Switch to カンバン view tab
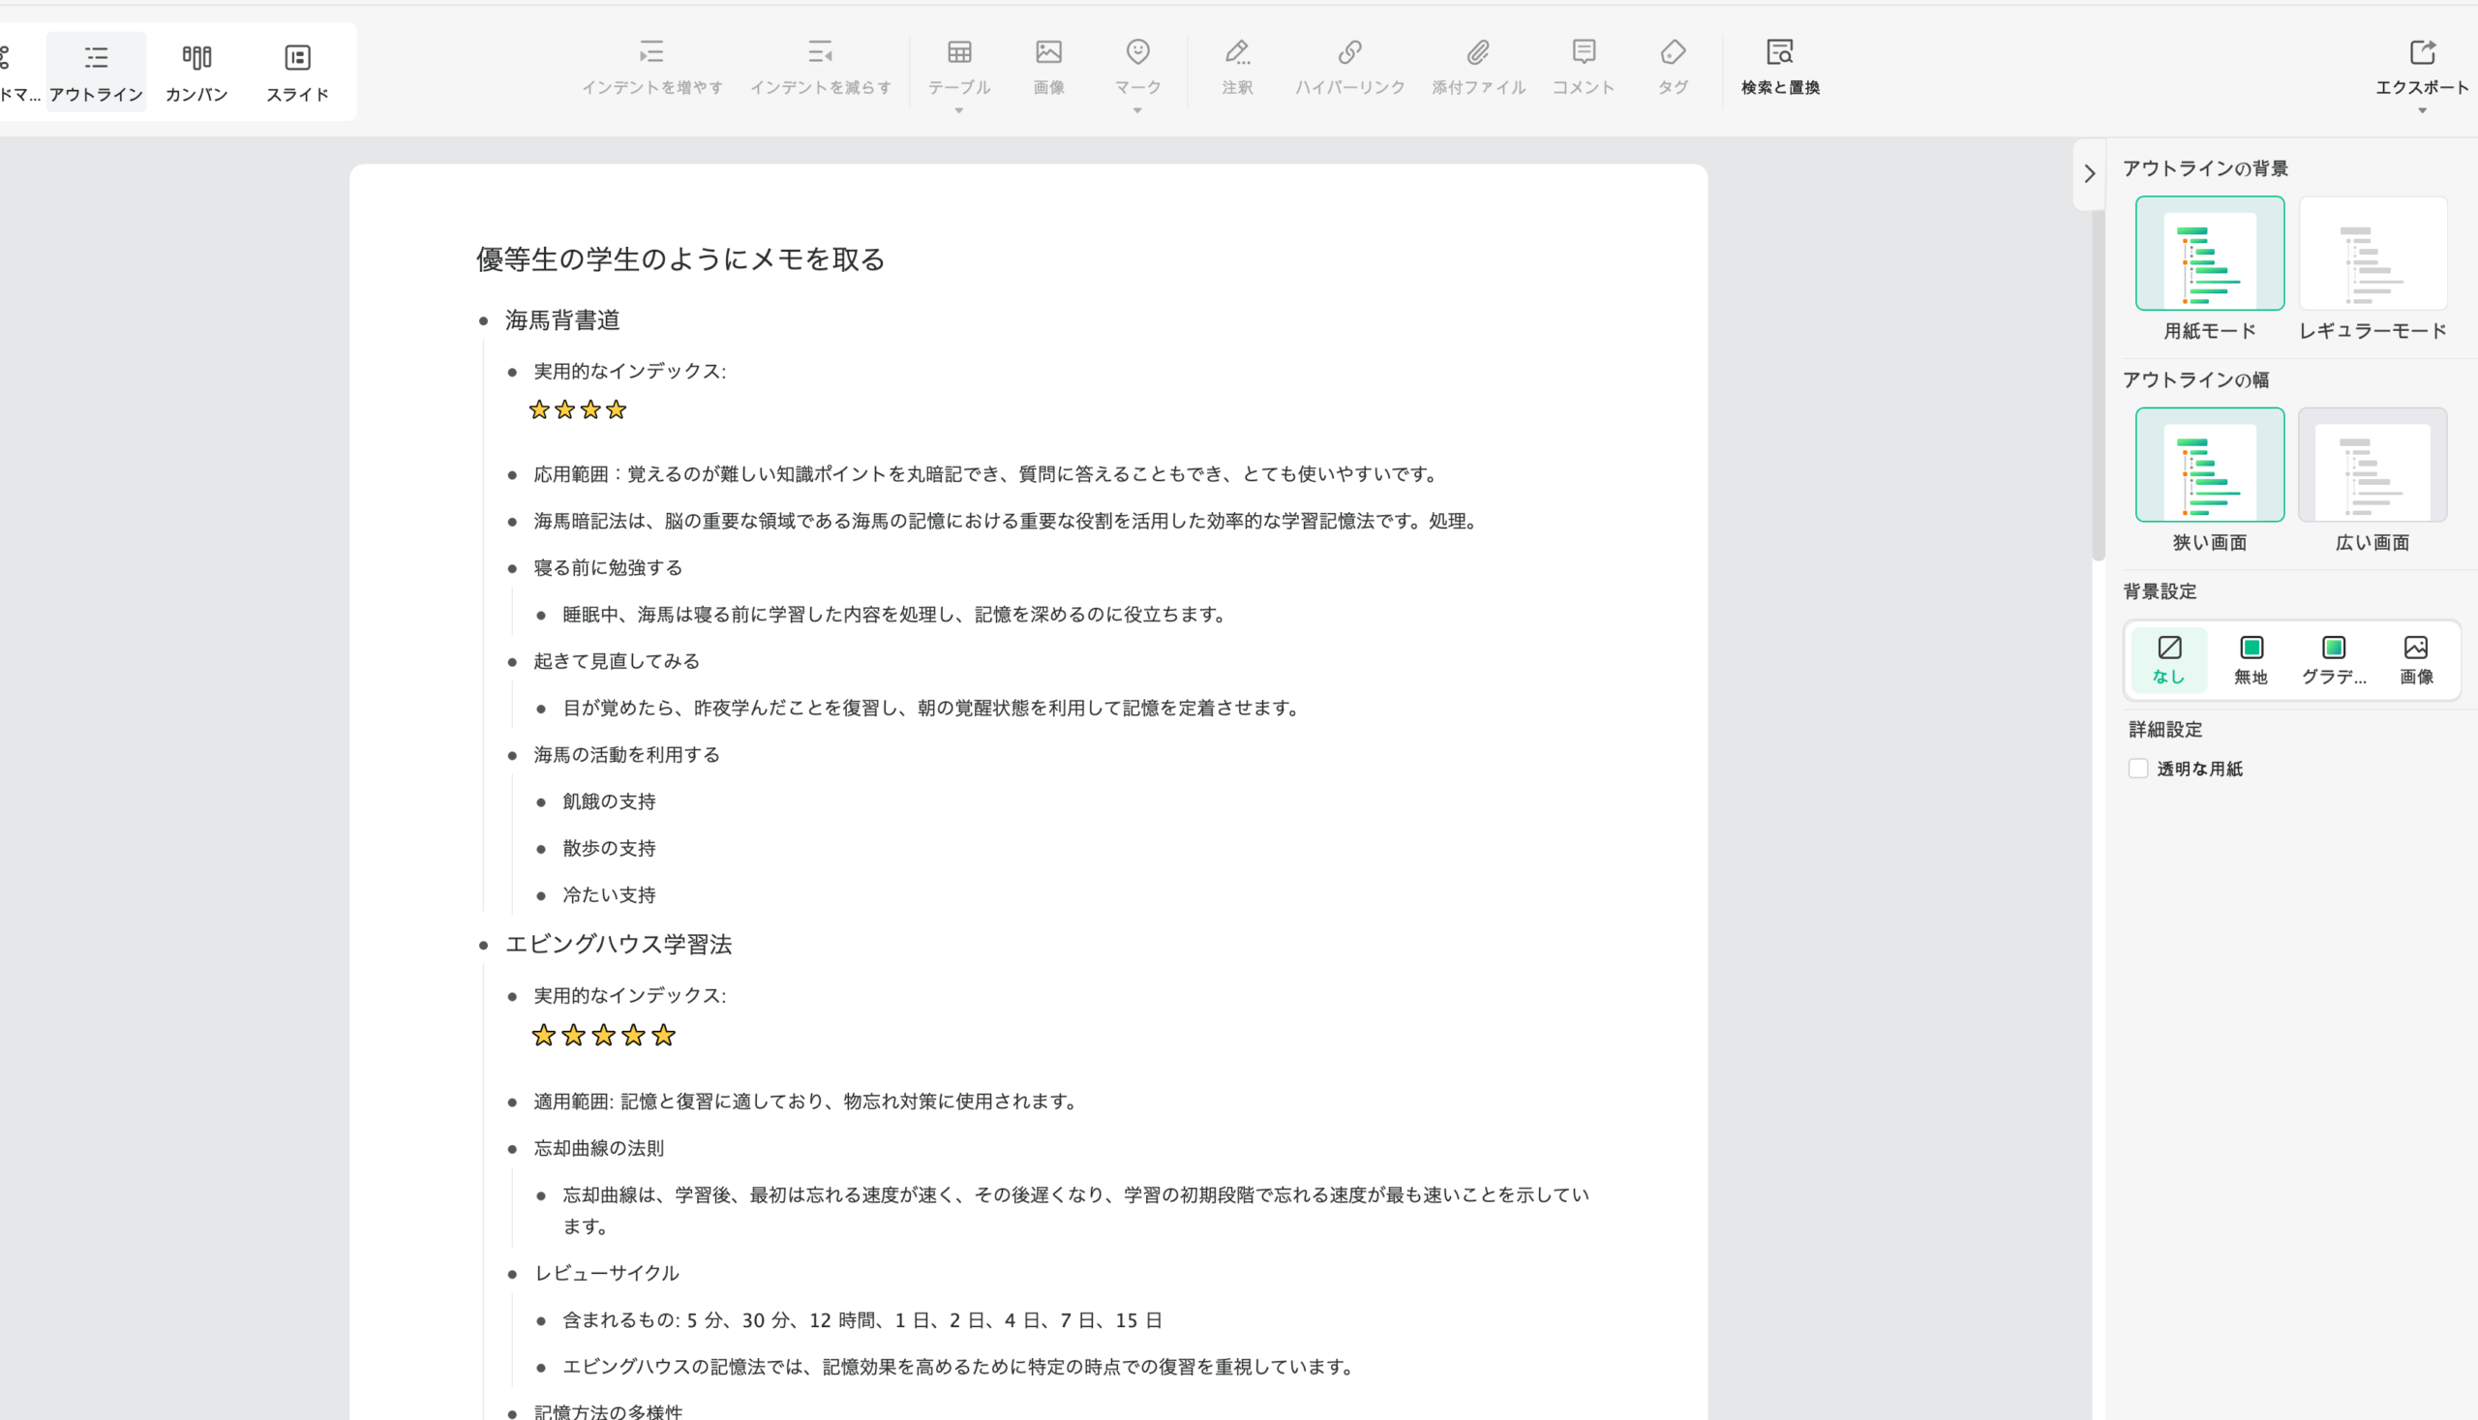 pos(196,71)
